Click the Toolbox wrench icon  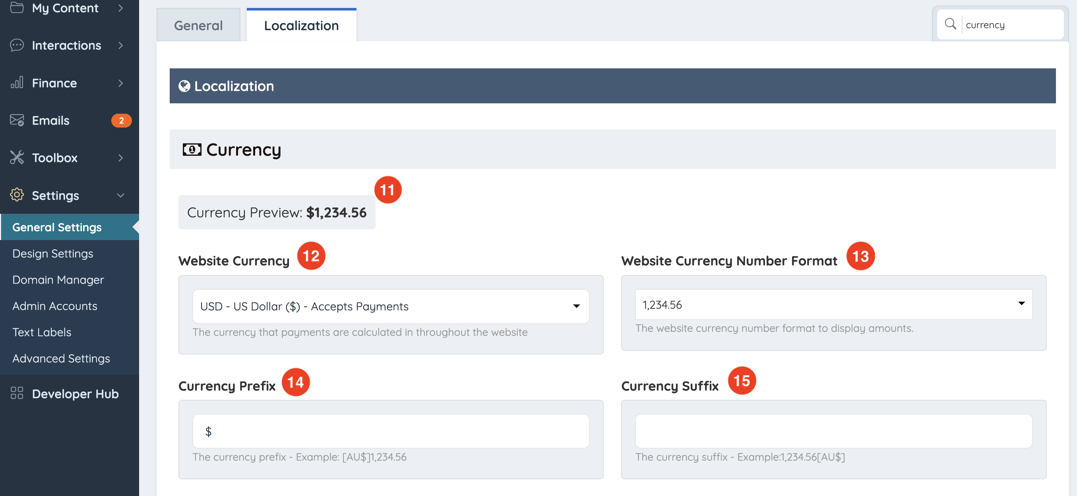[17, 158]
